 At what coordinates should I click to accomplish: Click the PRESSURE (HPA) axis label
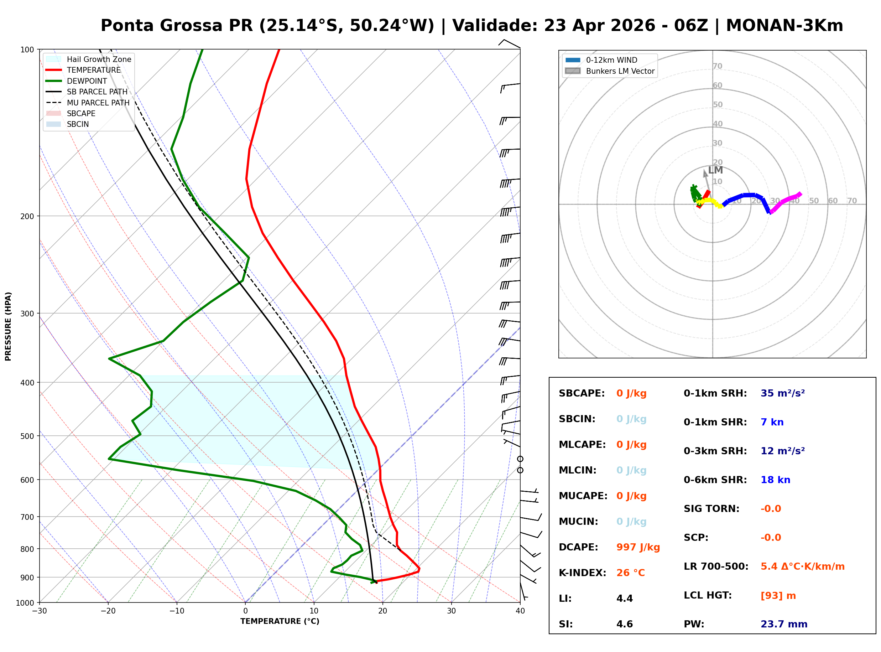(8, 326)
